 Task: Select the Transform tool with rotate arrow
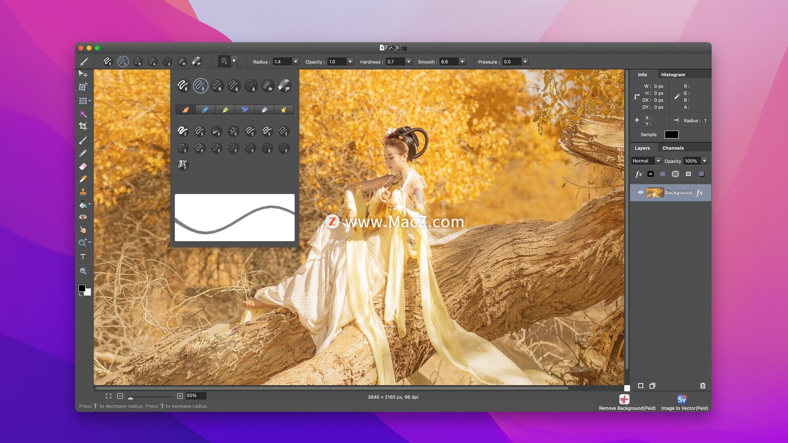pyautogui.click(x=83, y=87)
